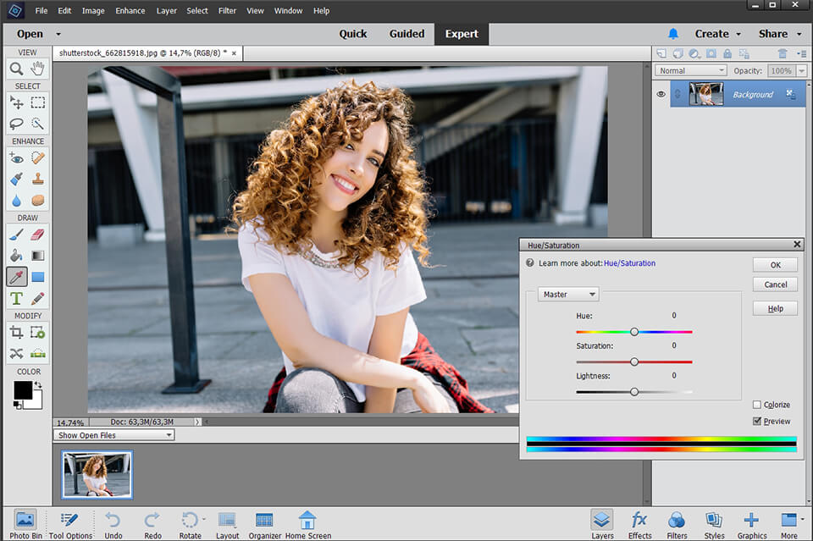Hide the Background layer
The width and height of the screenshot is (813, 541).
[661, 94]
